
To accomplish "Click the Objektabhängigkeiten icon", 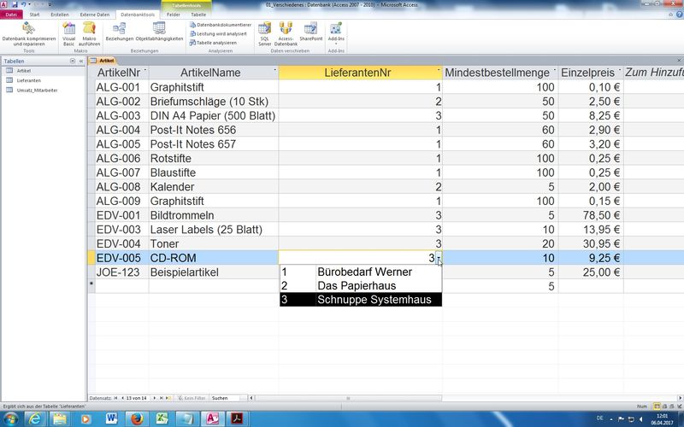I will point(159,30).
